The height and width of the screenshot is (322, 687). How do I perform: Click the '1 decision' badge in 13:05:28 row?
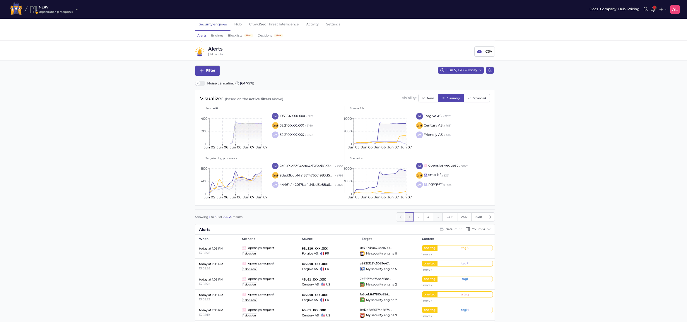click(x=249, y=254)
